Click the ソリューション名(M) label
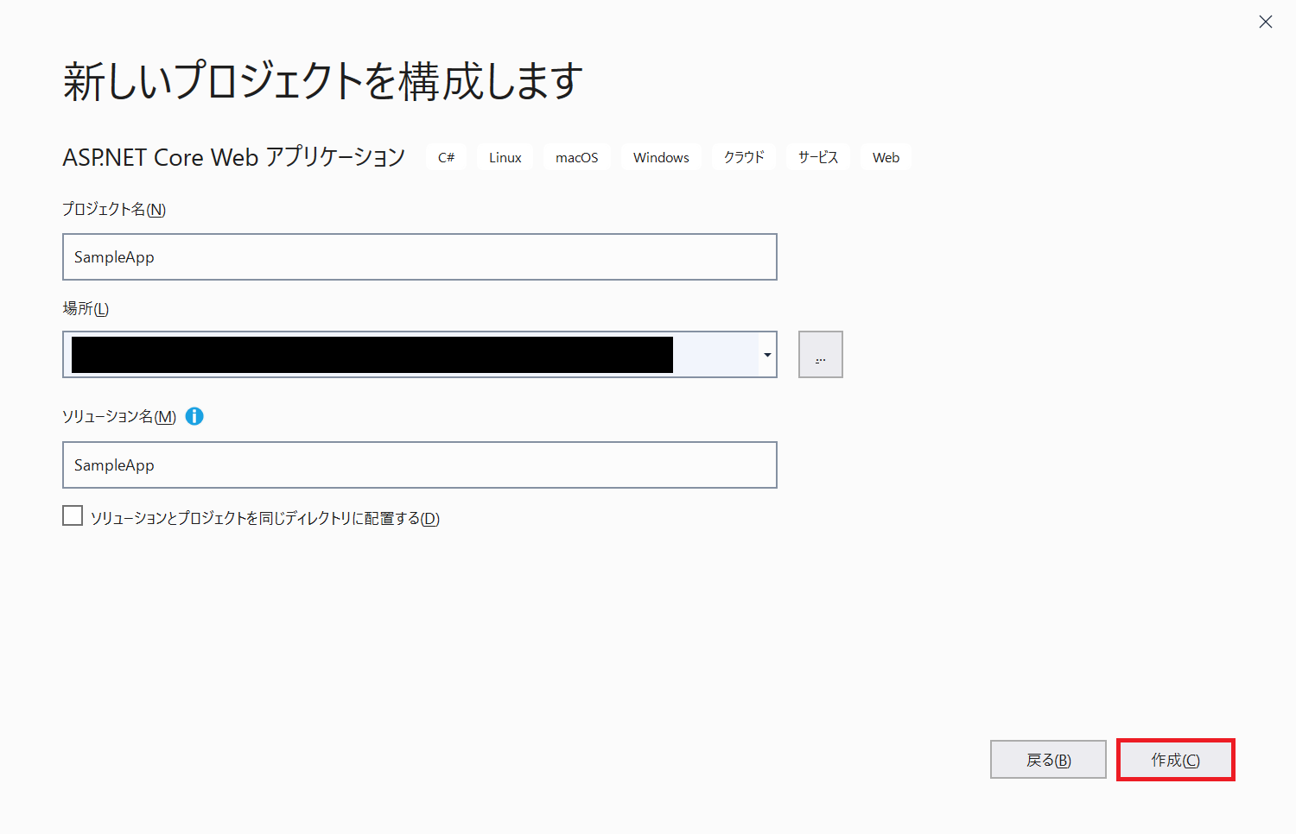 [119, 417]
